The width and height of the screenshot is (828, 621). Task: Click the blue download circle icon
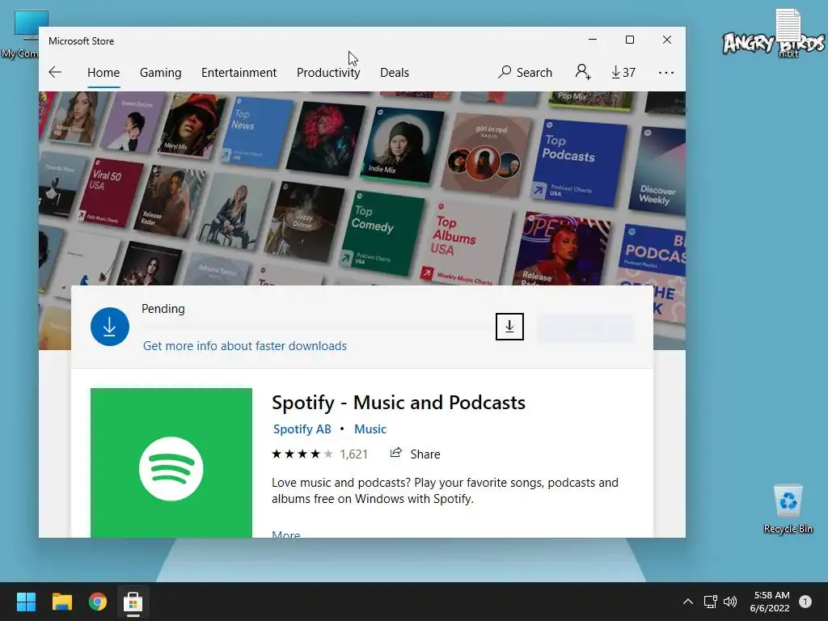(x=110, y=327)
